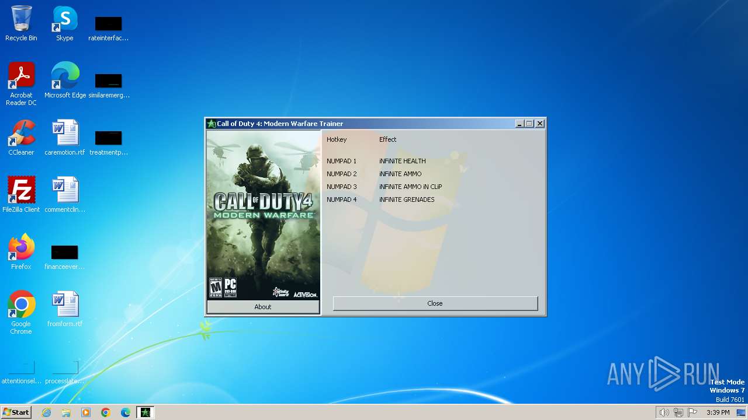The height and width of the screenshot is (420, 748).
Task: Click the INFINITE AMMO effect text
Action: (400, 174)
